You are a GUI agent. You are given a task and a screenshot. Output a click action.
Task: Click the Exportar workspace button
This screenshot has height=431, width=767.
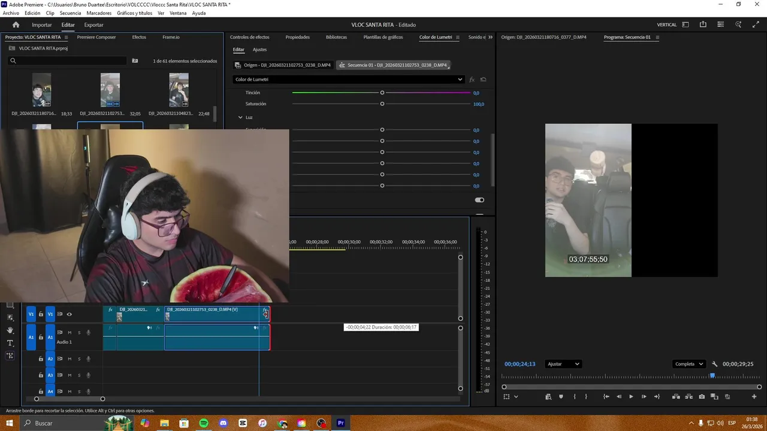(x=93, y=25)
